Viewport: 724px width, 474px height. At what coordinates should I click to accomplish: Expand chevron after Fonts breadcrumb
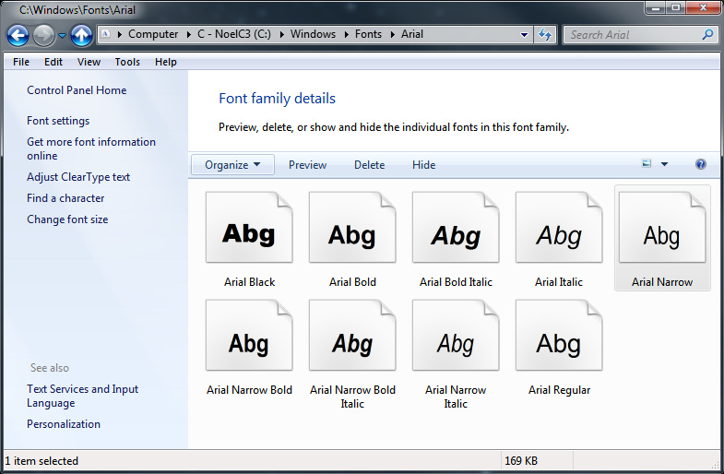(x=392, y=35)
